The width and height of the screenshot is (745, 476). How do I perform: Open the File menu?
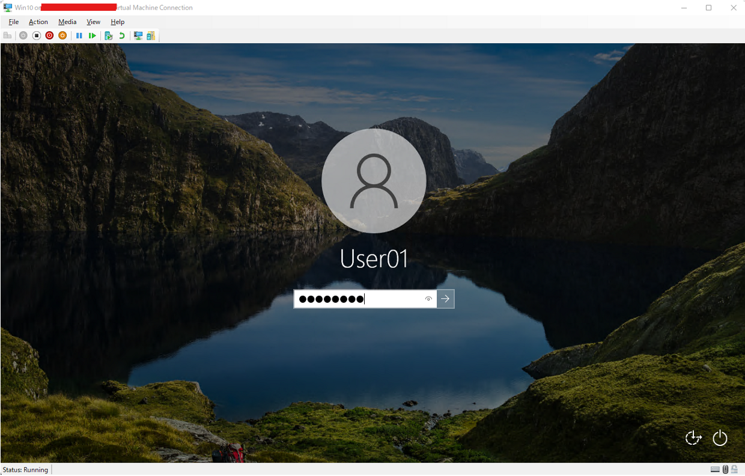tap(14, 22)
